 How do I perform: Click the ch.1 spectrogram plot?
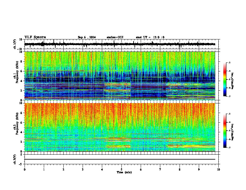click(x=120, y=76)
